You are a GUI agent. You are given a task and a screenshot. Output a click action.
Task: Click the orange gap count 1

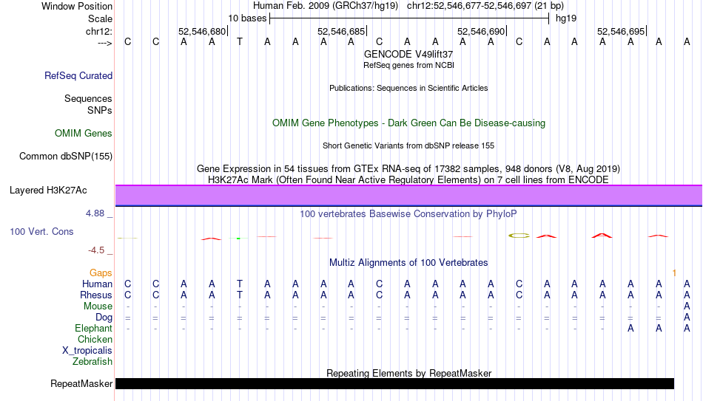[x=674, y=273]
